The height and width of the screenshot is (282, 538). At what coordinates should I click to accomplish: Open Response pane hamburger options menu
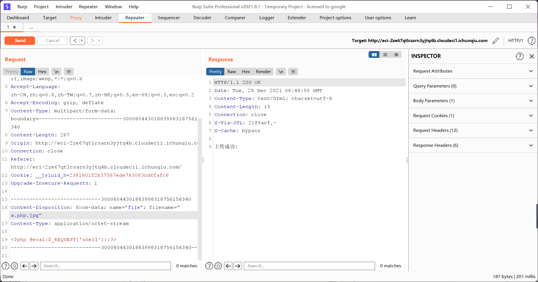coord(293,72)
